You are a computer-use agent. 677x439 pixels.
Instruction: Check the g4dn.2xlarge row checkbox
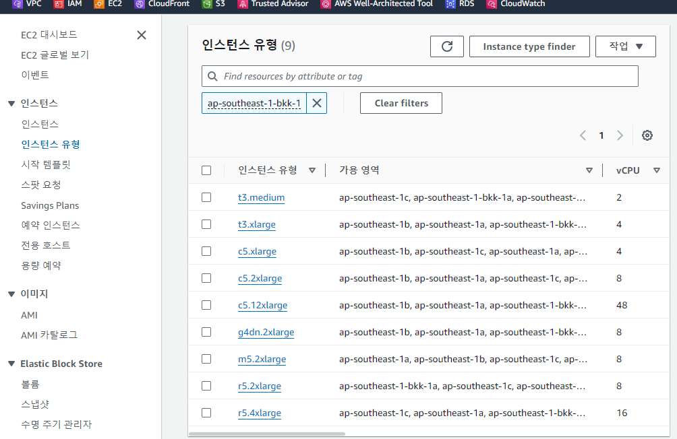(x=206, y=332)
